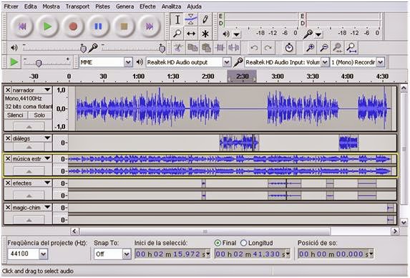Viewport: 410px width, 278px height.
Task: Close the efectes track
Action: [x=8, y=183]
